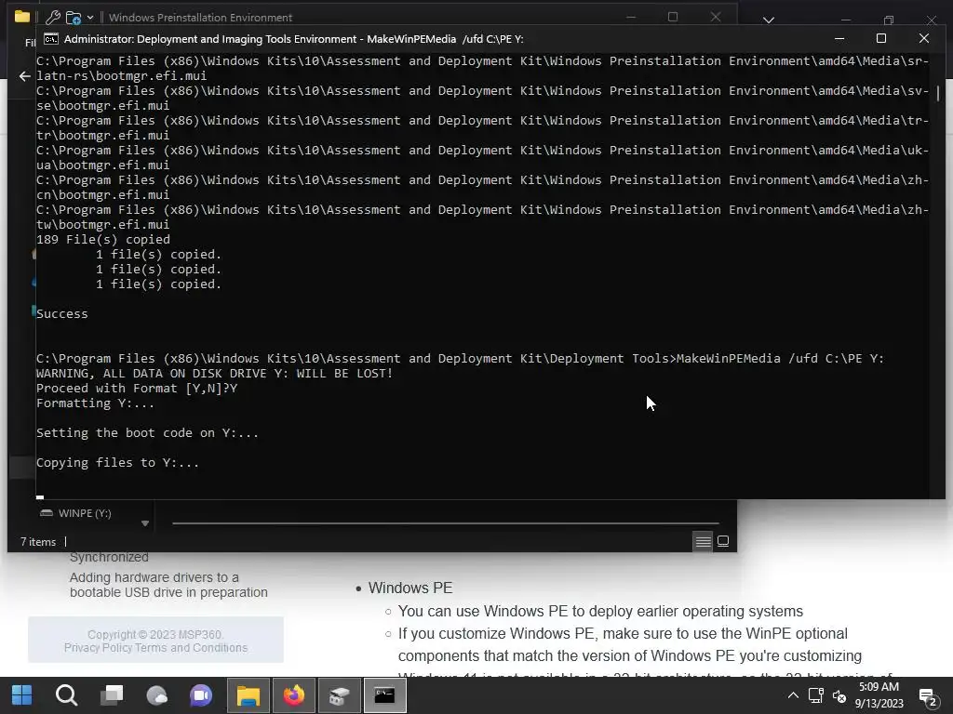Viewport: 953px width, 714px height.
Task: Expand Customize Quick Access Toolbar dropdown
Action: pos(90,18)
